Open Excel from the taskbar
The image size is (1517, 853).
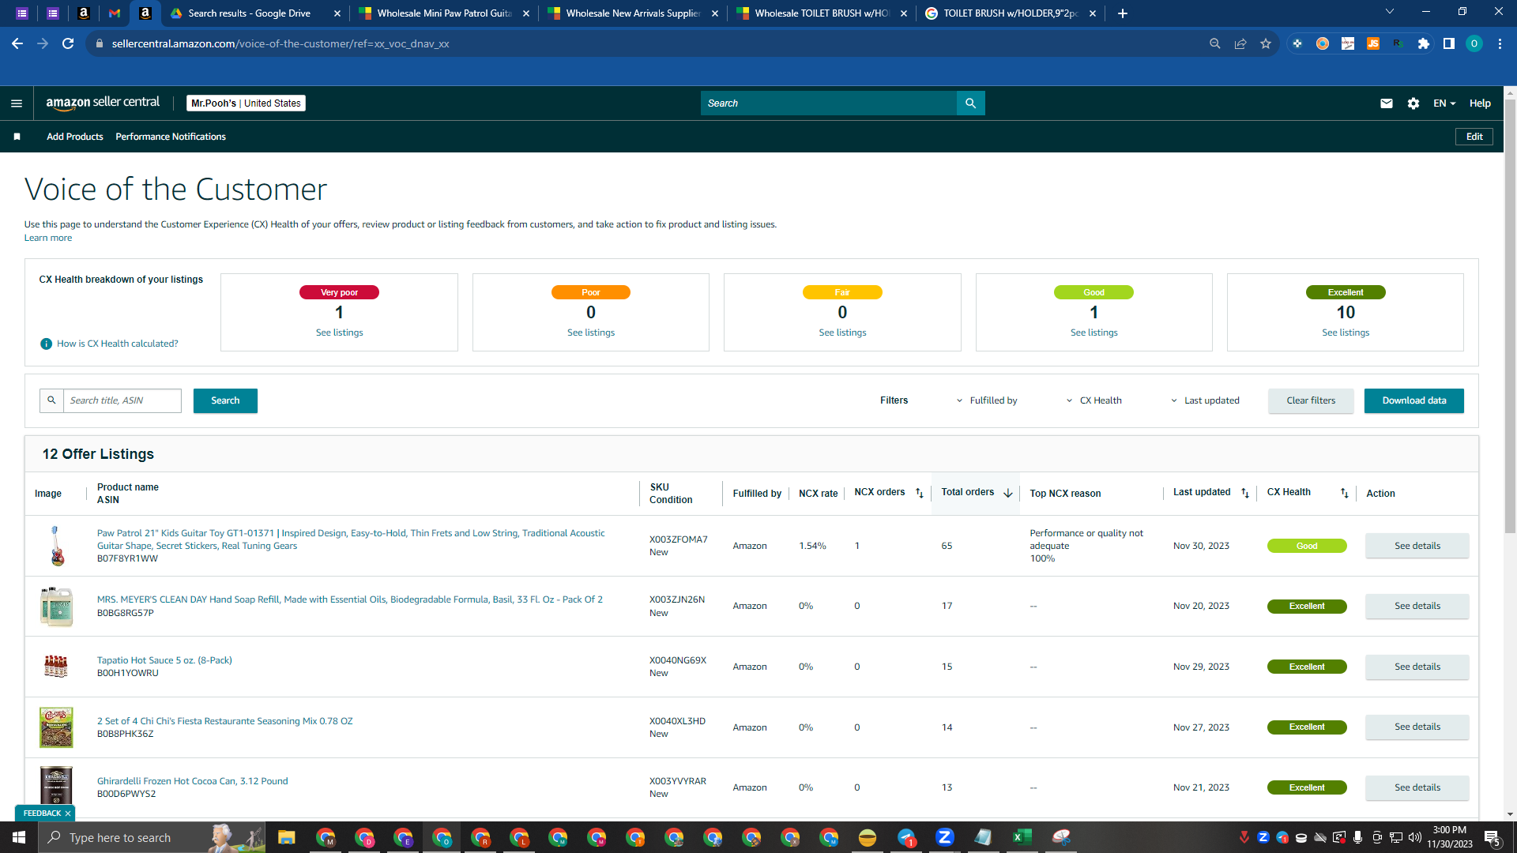[x=1022, y=837]
